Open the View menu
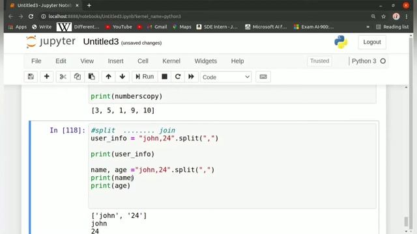Viewport: 417px width, 234px height. click(87, 61)
